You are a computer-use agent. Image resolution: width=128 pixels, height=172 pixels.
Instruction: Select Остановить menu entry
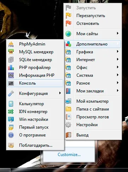(93, 23)
